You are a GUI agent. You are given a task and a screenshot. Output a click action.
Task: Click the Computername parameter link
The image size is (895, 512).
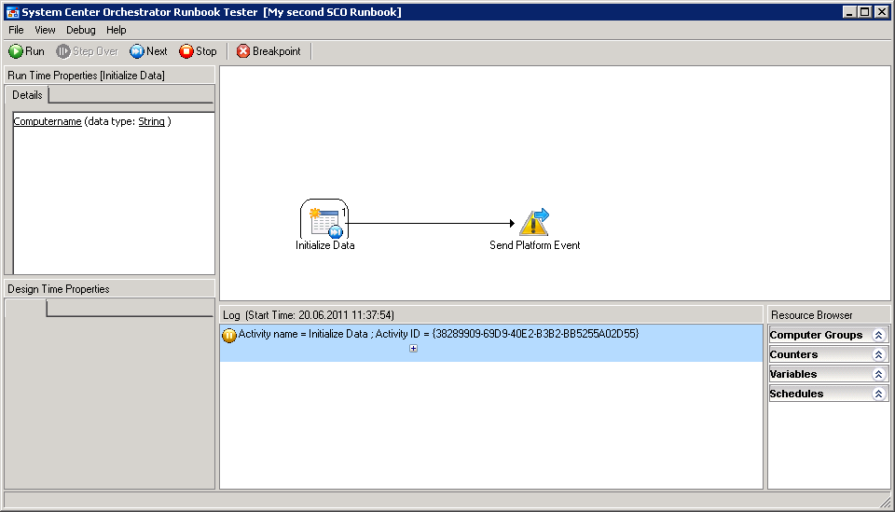pos(48,121)
